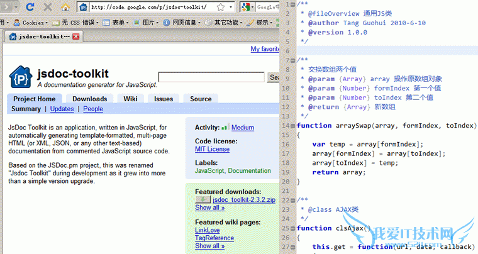Click the jsdoc-toolkit house logo
Viewport: 478px width, 254px height.
[20, 77]
